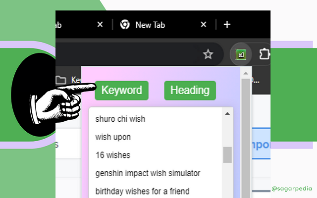Select keyword "wish upon"
Viewport: 317px width, 198px height.
(x=113, y=137)
